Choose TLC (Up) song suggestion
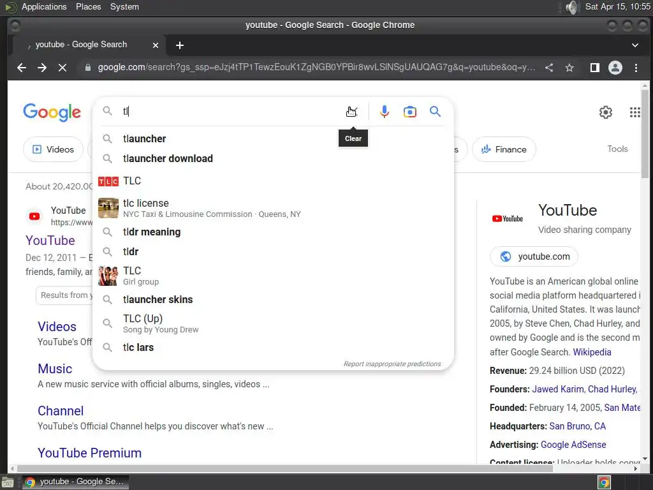This screenshot has height=490, width=653. [x=273, y=323]
